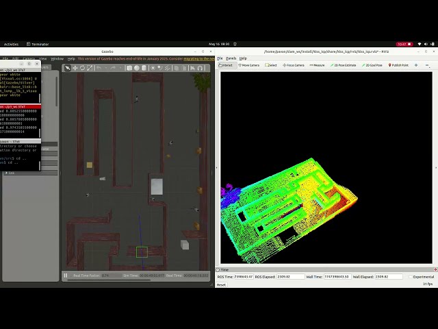
Task: Click the Gazebo bottom horizontal scrollbar
Action: [109, 280]
